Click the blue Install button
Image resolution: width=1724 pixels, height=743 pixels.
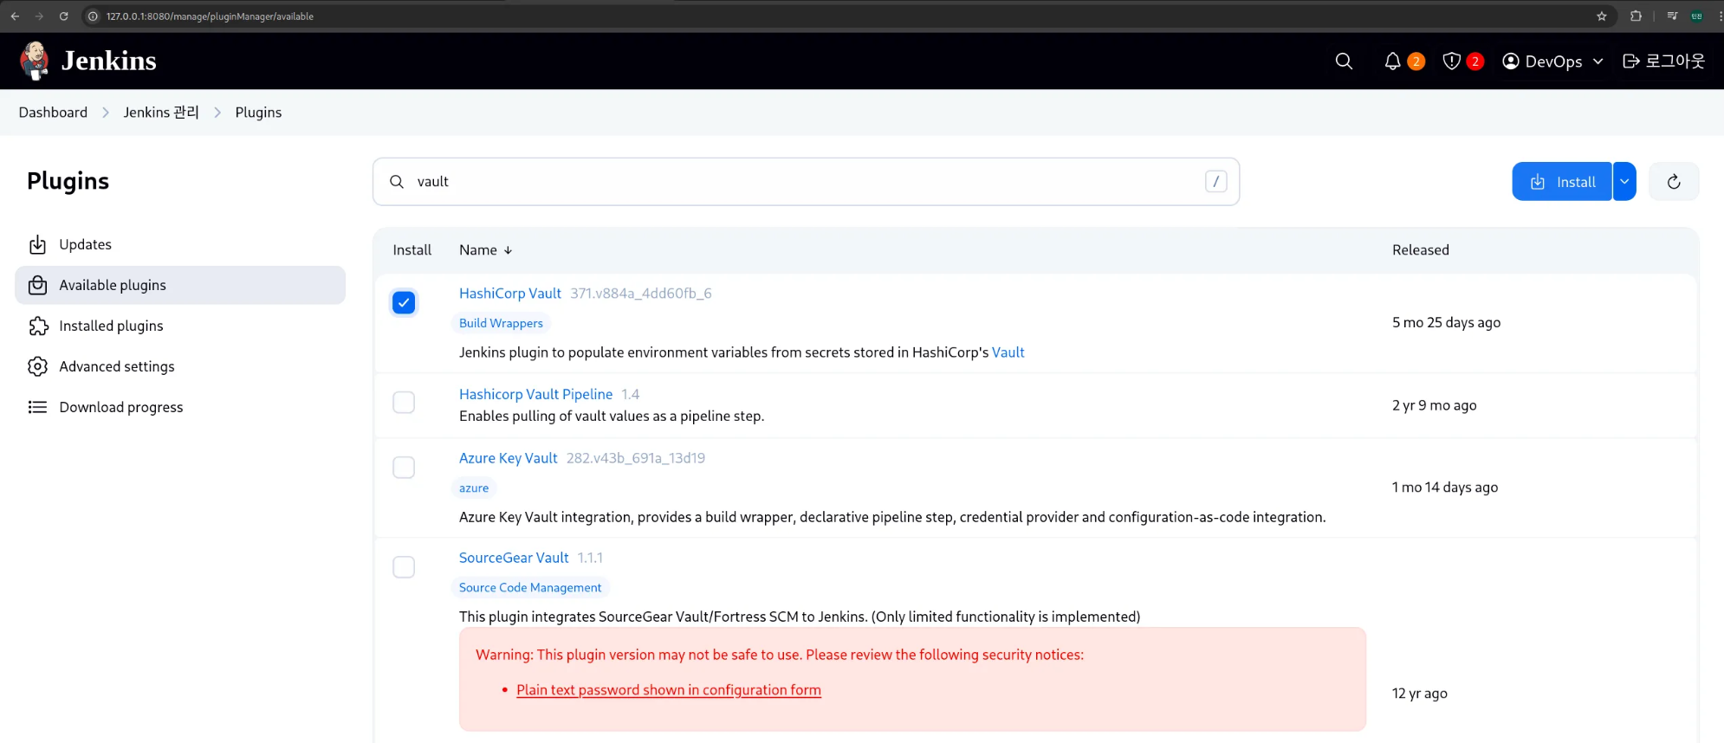click(1562, 182)
